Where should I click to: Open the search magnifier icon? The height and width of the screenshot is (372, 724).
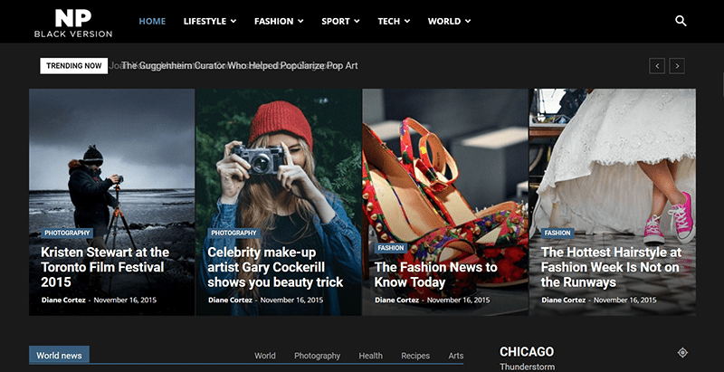(x=681, y=21)
